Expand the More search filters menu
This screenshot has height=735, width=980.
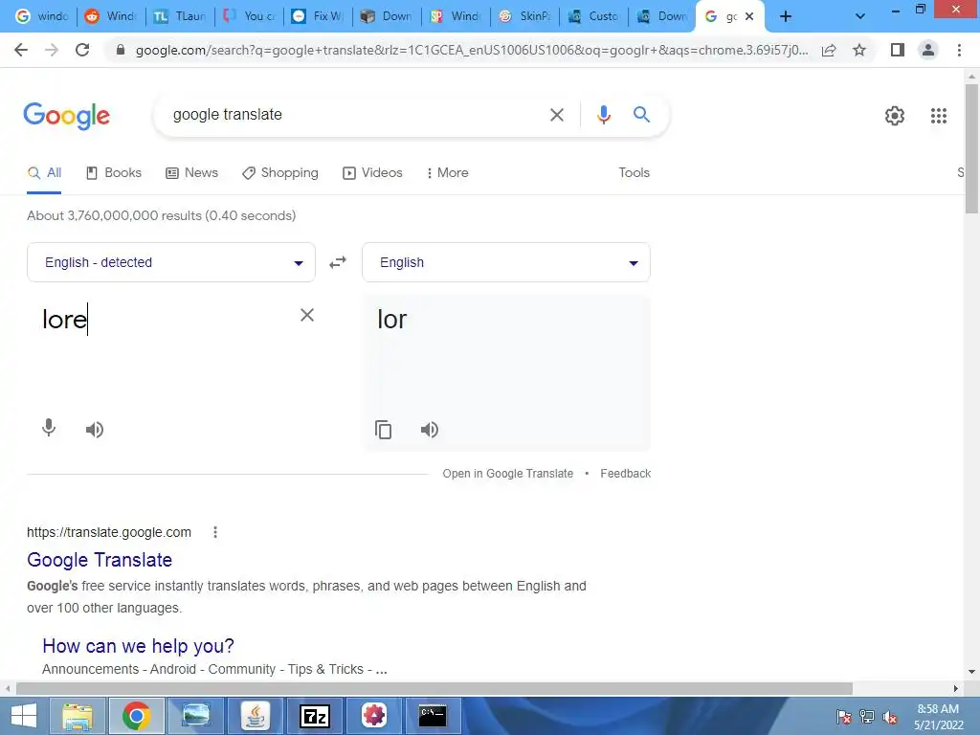(x=448, y=173)
